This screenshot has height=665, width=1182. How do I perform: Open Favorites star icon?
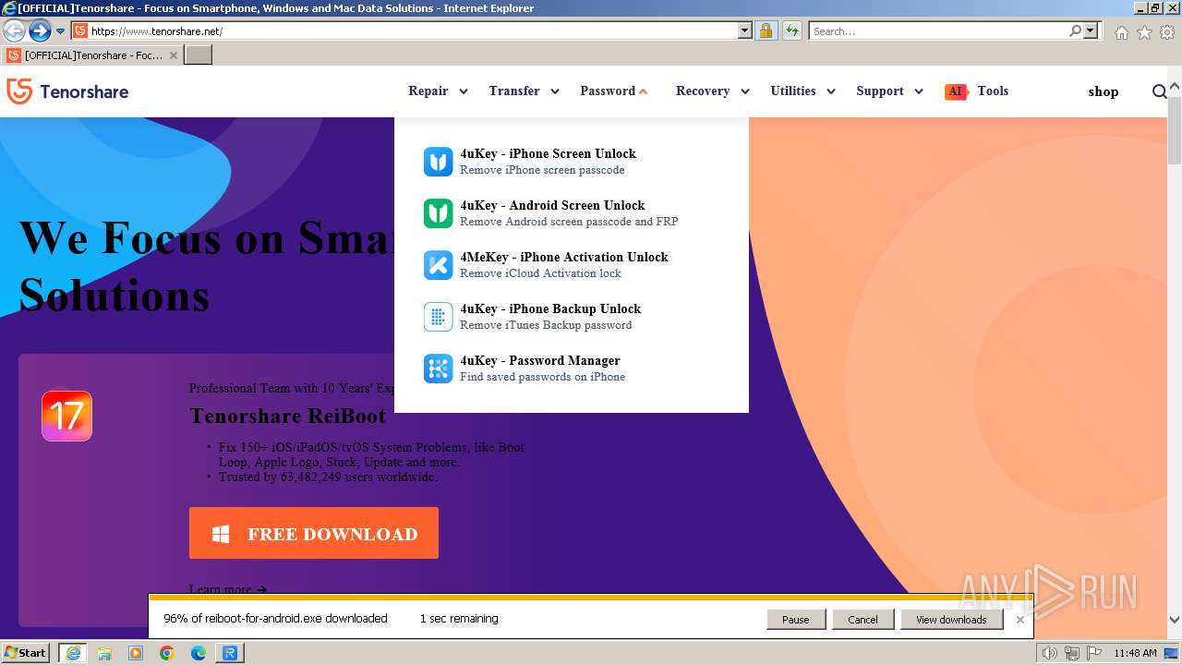[1144, 32]
